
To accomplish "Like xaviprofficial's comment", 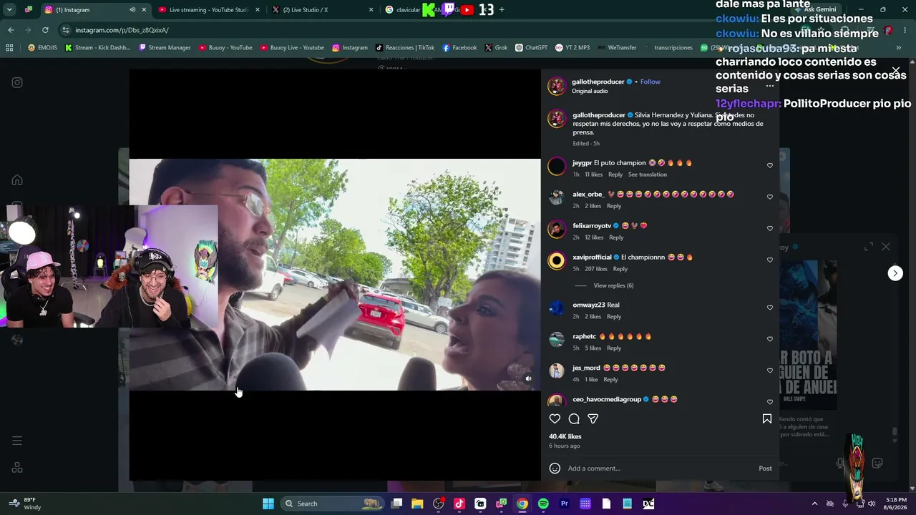I will pyautogui.click(x=770, y=260).
